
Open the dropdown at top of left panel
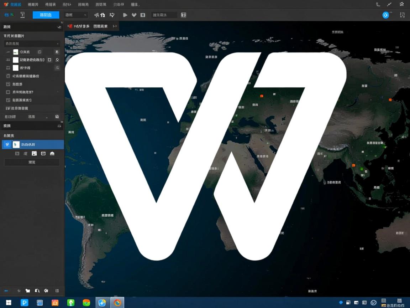click(32, 43)
